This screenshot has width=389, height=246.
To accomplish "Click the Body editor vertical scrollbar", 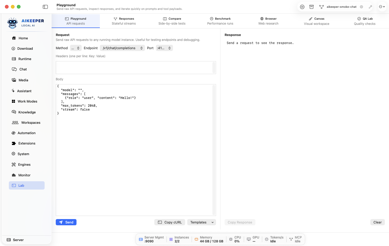I will (x=214, y=150).
